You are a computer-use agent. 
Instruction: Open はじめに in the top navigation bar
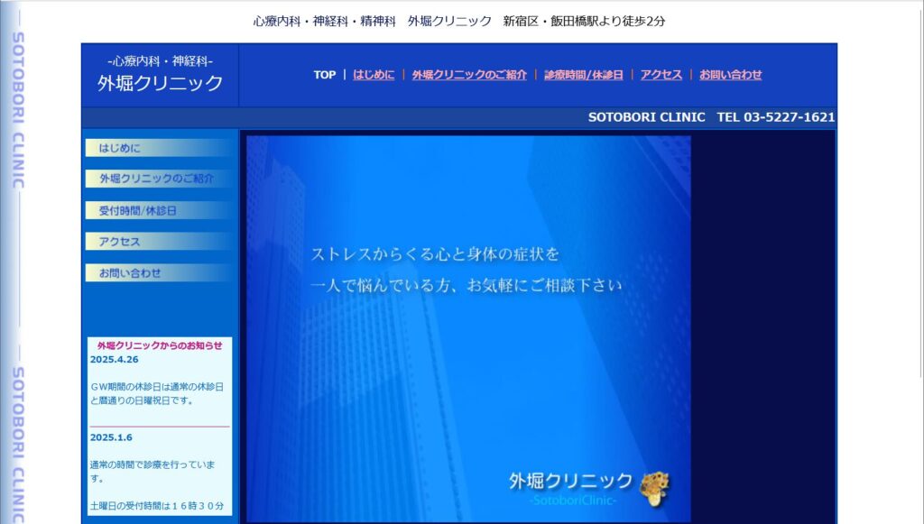(x=374, y=75)
